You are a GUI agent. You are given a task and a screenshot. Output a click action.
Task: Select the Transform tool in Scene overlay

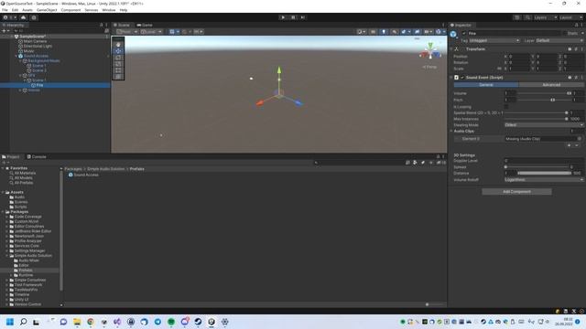118,77
